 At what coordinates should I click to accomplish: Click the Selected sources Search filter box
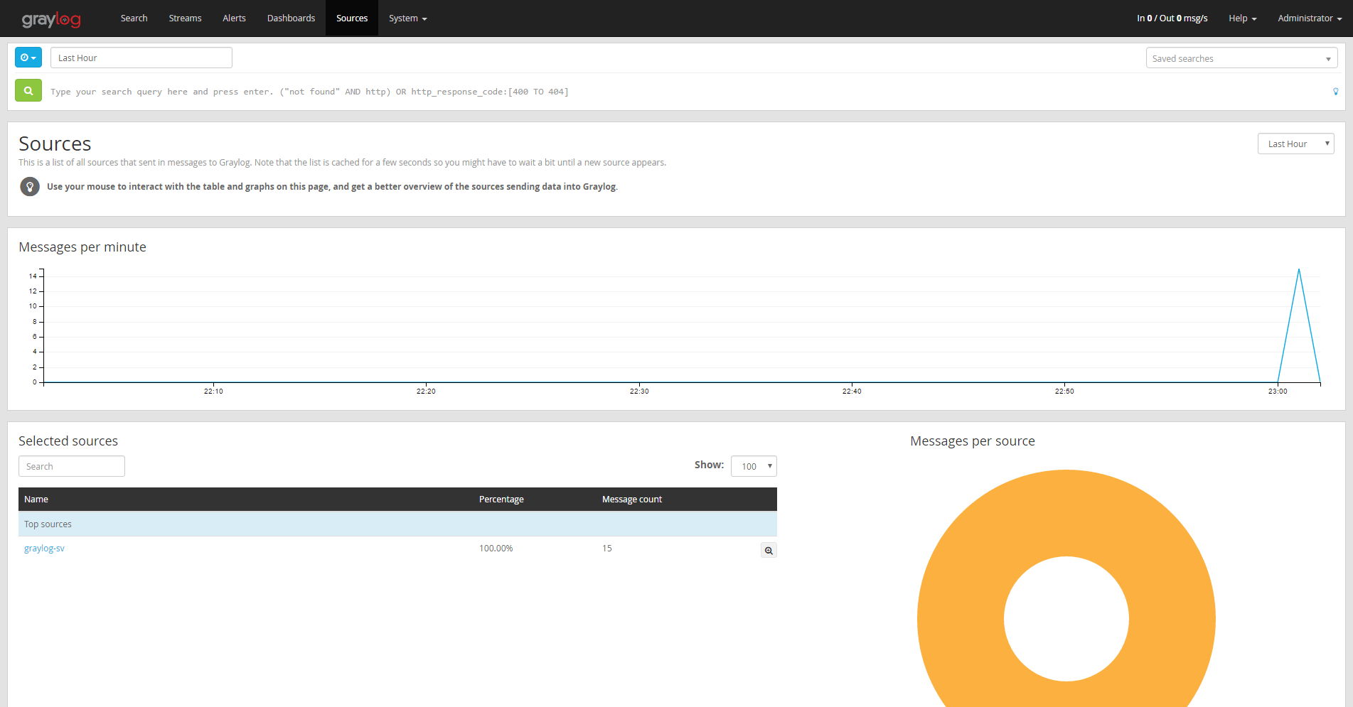pyautogui.click(x=72, y=466)
